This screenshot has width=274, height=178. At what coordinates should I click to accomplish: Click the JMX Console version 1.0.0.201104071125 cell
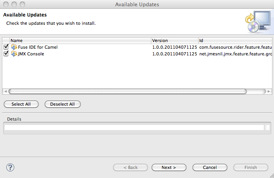click(175, 54)
